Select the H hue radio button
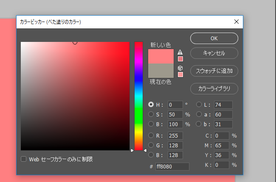The height and width of the screenshot is (182, 276). click(x=151, y=105)
